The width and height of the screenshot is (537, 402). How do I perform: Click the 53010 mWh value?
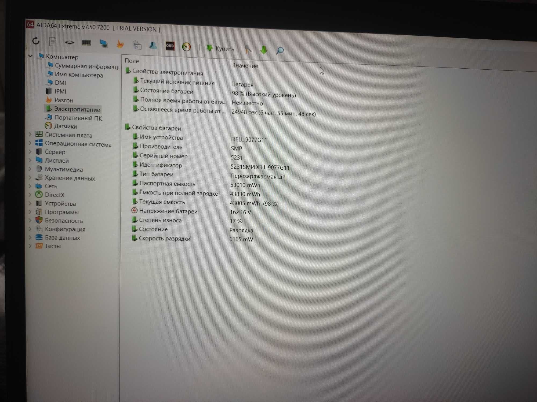(245, 185)
